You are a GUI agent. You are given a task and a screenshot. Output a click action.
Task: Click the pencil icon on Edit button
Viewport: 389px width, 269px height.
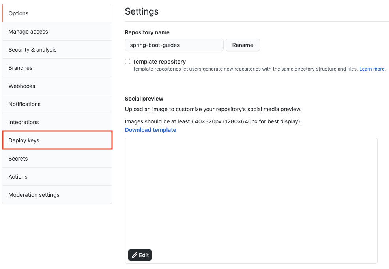pyautogui.click(x=135, y=255)
